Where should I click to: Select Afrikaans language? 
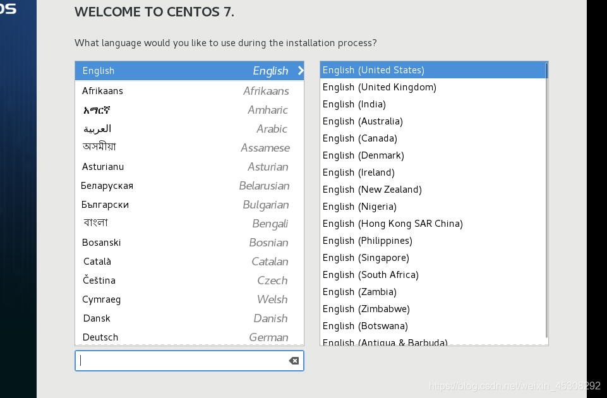click(189, 91)
